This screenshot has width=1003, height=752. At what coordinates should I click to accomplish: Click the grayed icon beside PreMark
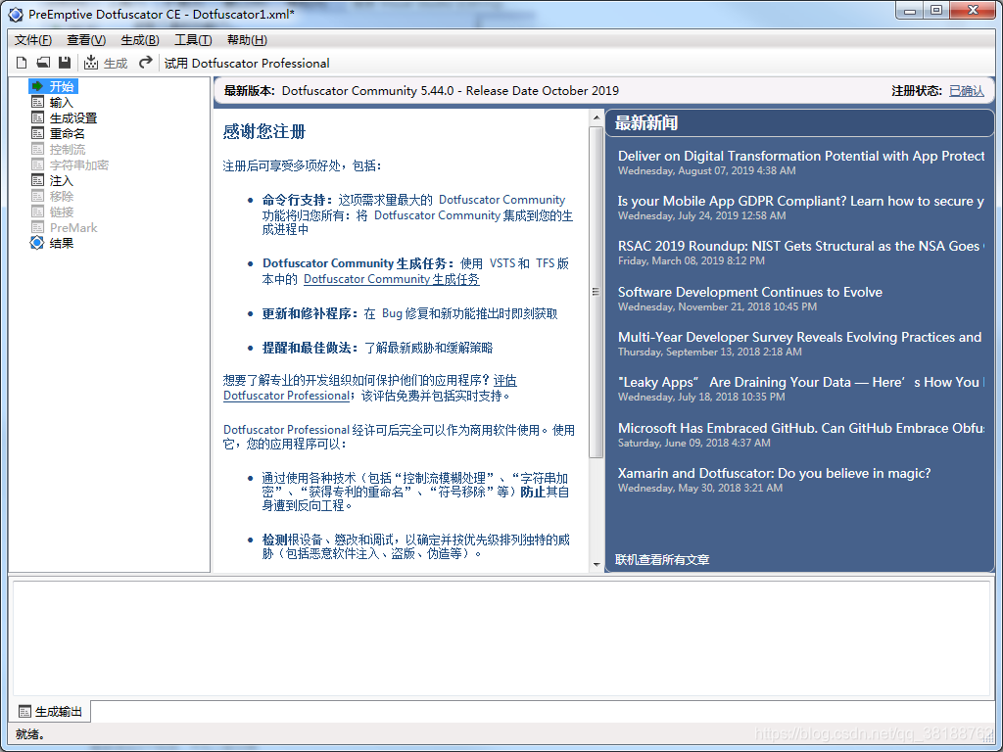coord(38,227)
